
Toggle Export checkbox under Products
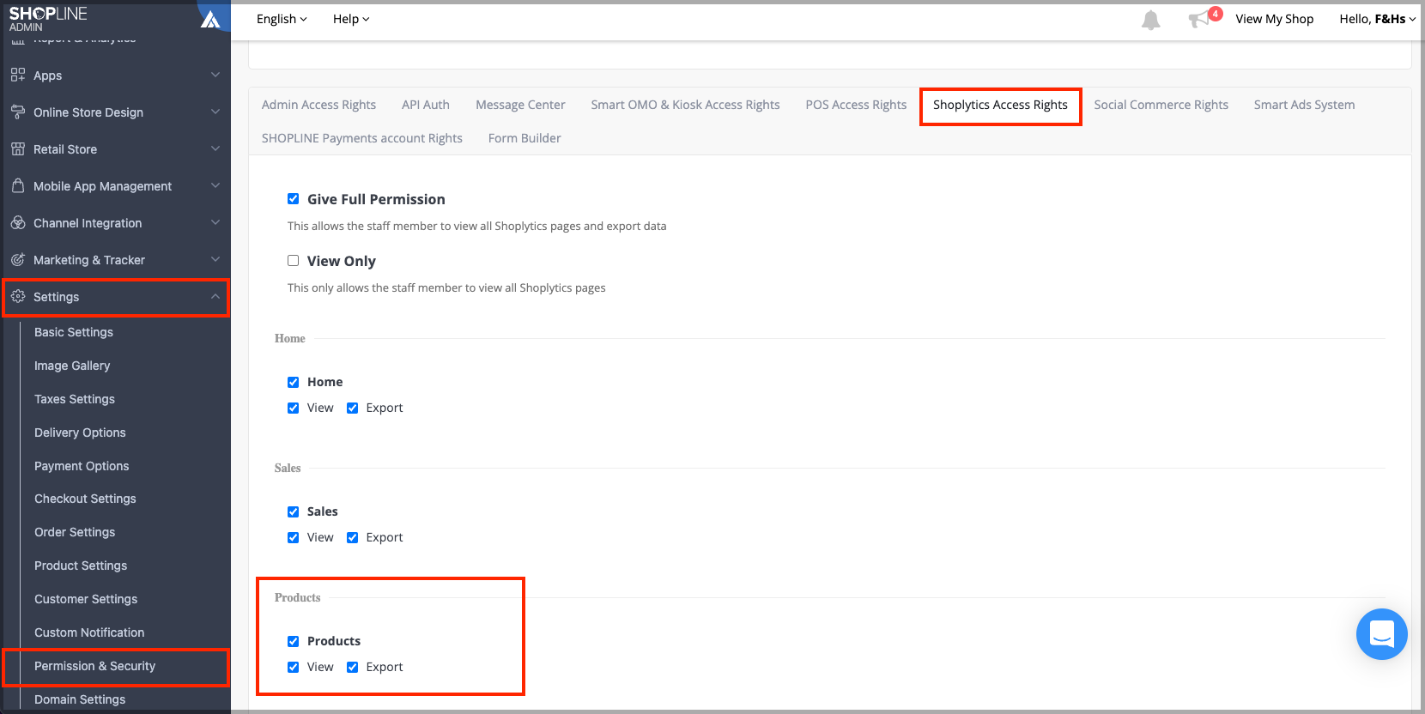(352, 667)
